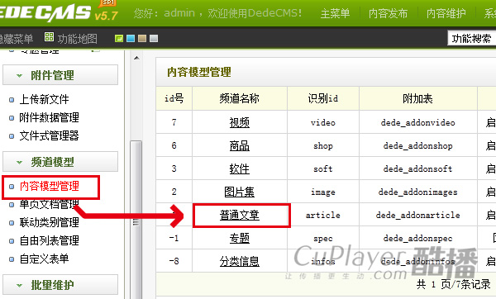
Task: Click the 功能地图 link
Action: tap(78, 39)
